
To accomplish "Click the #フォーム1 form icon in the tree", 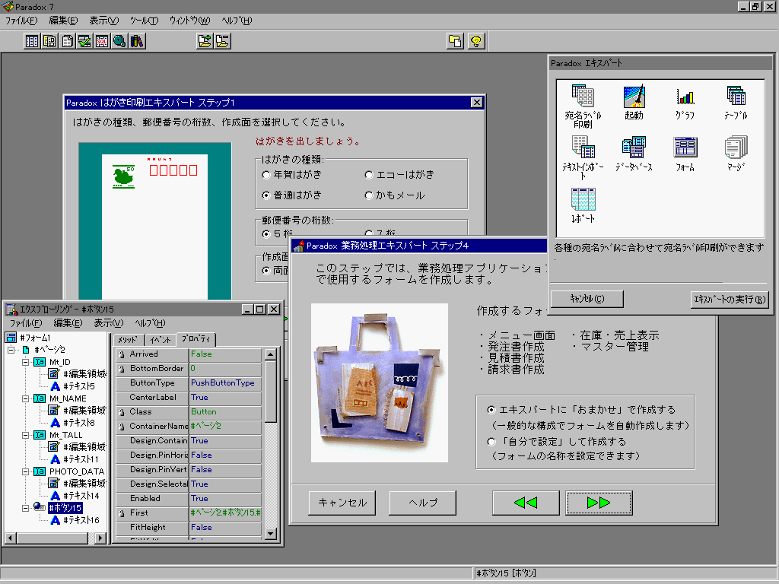I will click(x=11, y=338).
